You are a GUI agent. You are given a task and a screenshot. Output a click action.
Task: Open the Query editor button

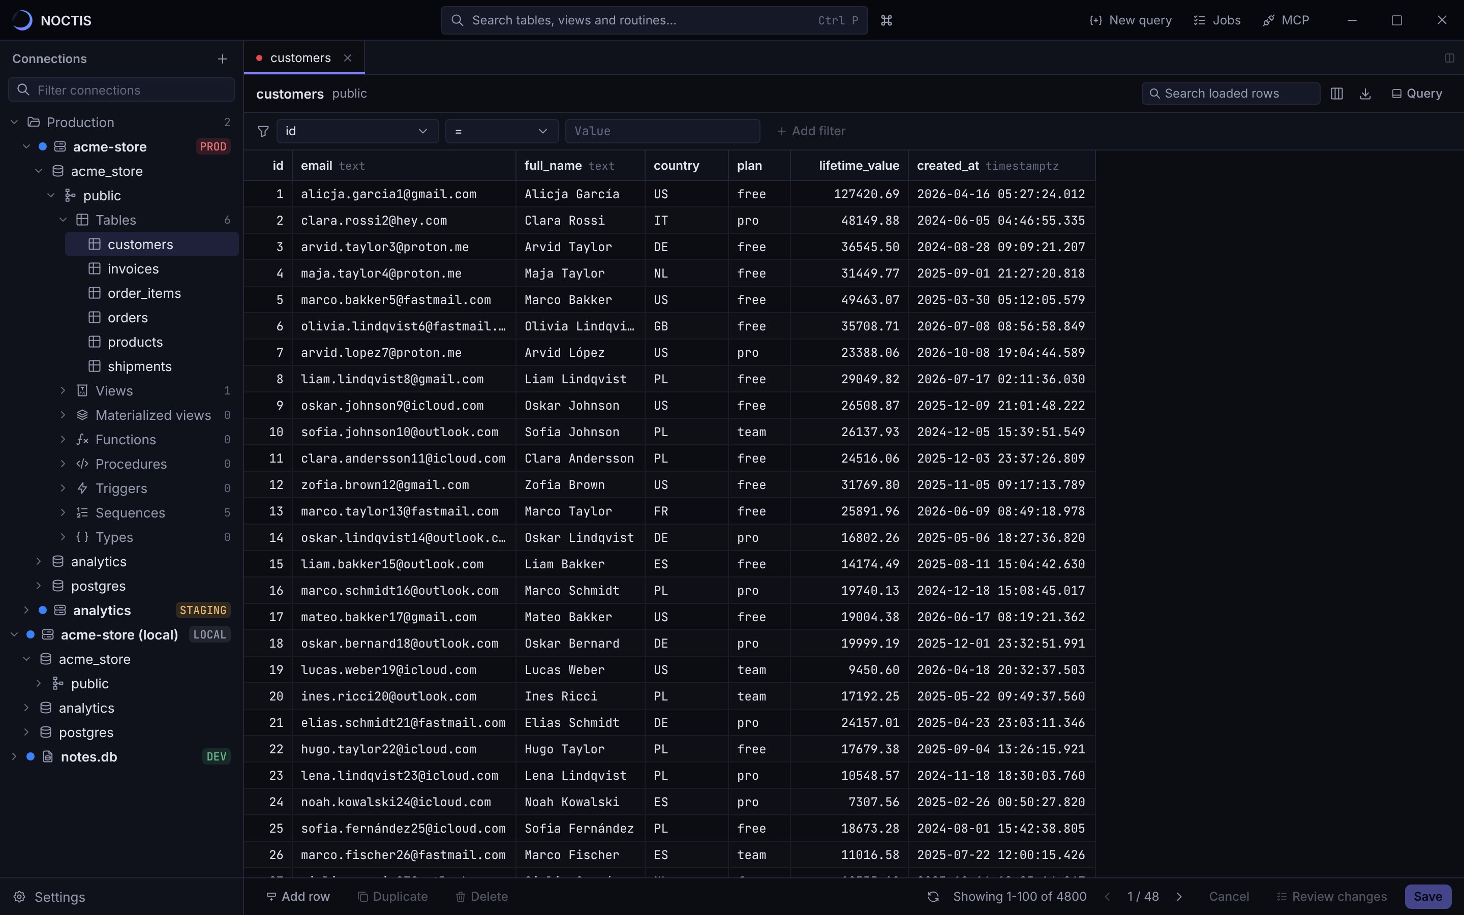(1417, 94)
